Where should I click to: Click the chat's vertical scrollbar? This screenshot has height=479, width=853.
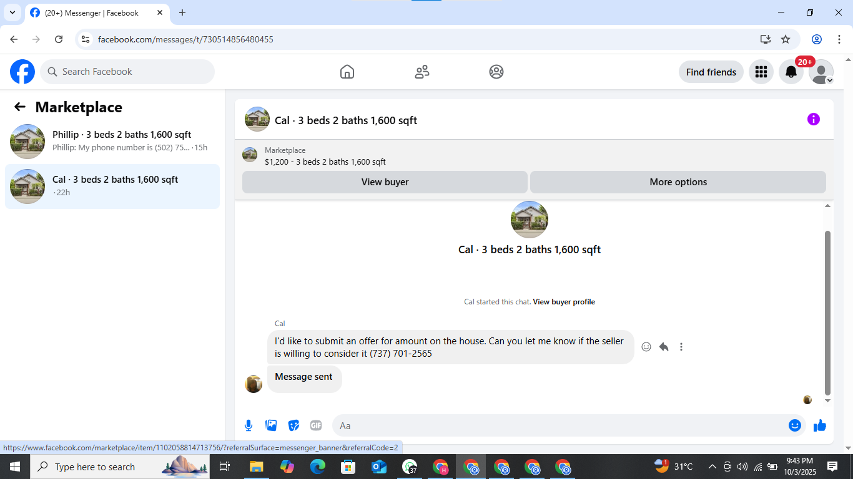click(828, 312)
